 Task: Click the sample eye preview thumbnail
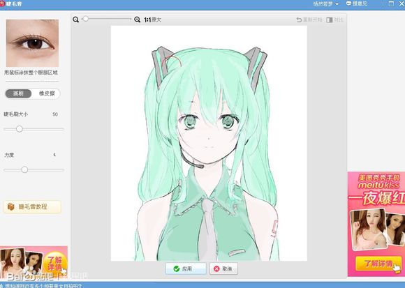(x=32, y=43)
